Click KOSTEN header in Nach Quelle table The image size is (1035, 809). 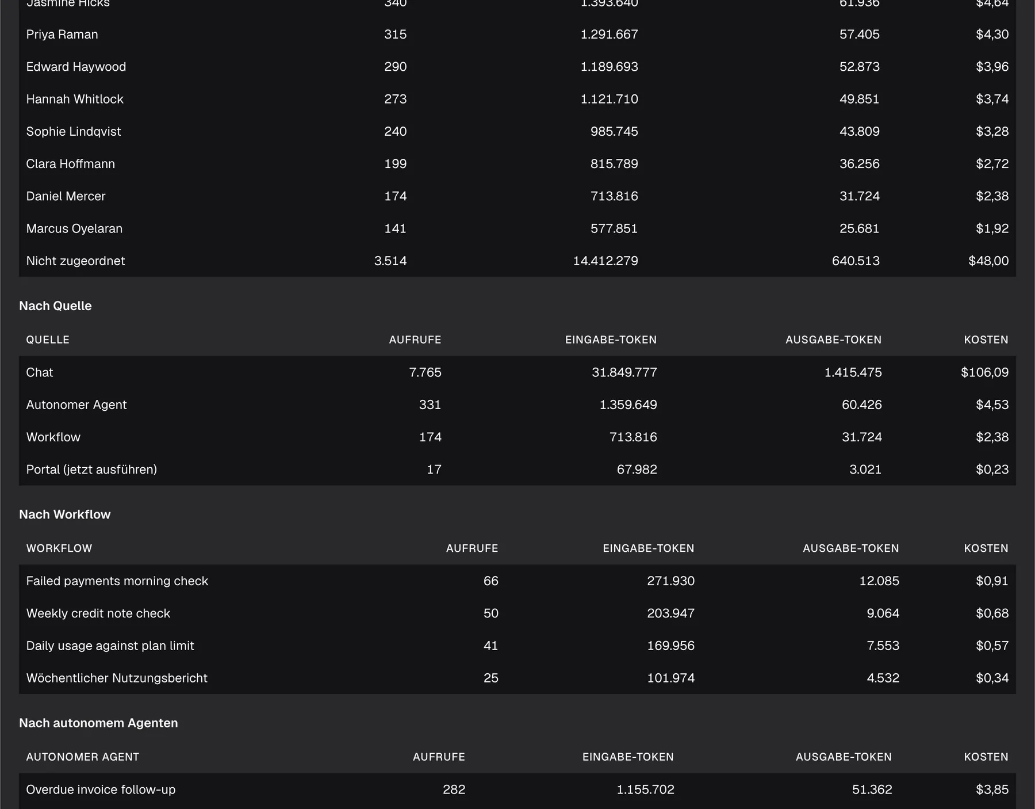(986, 339)
